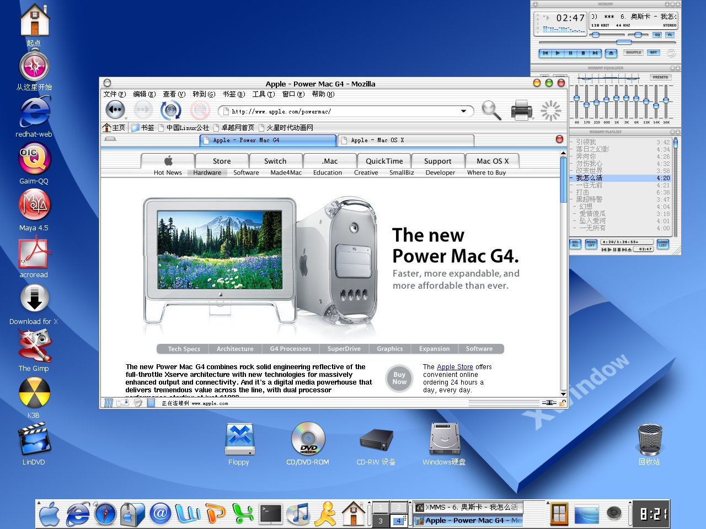Click the Back arrow in Mozilla toolbar
The height and width of the screenshot is (529, 706).
coord(115,110)
